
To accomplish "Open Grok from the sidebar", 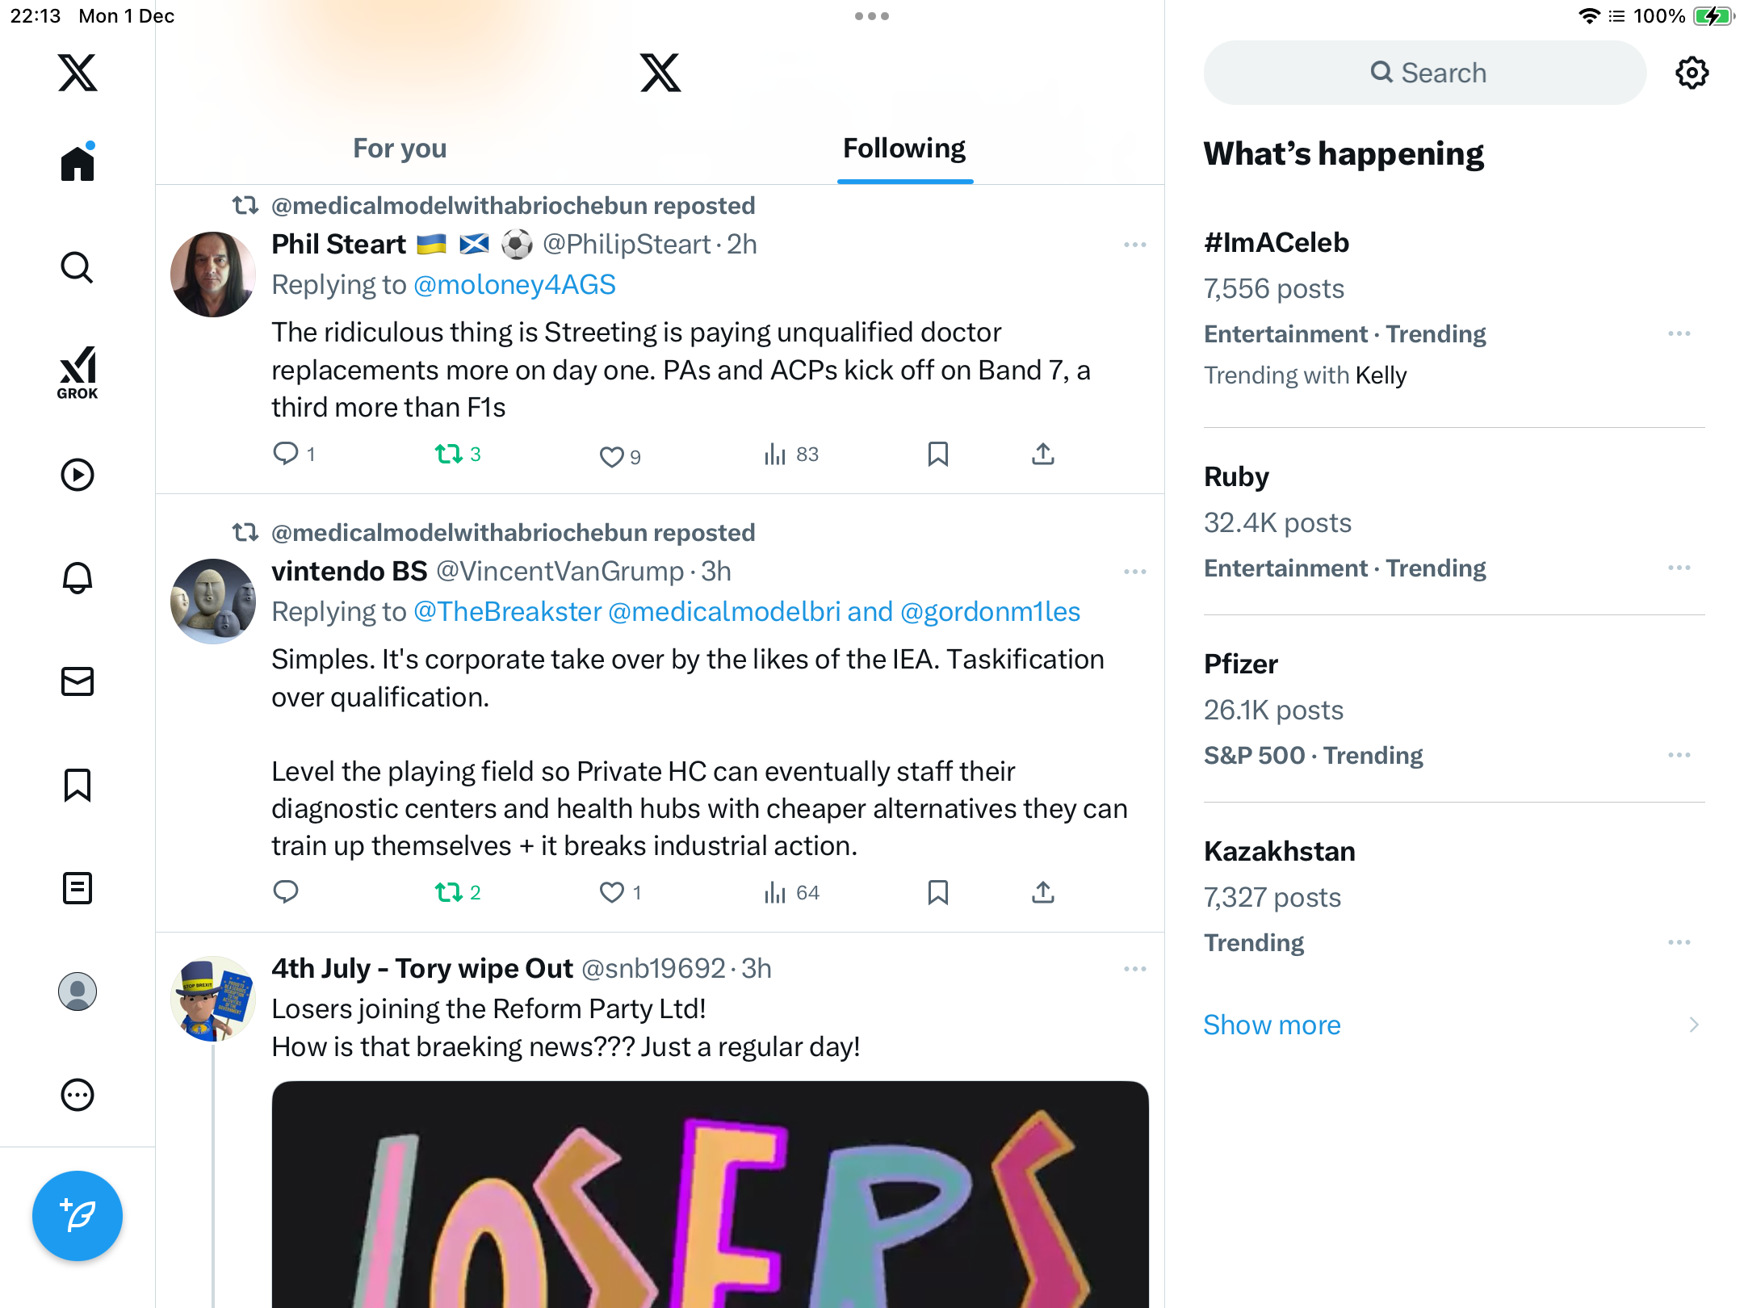I will 78,372.
